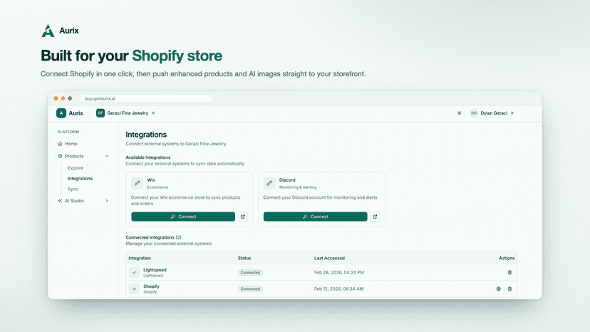This screenshot has height=332, width=590.
Task: Click "Feb 28, 2026, 04:24 PM" cell
Action: [x=339, y=272]
